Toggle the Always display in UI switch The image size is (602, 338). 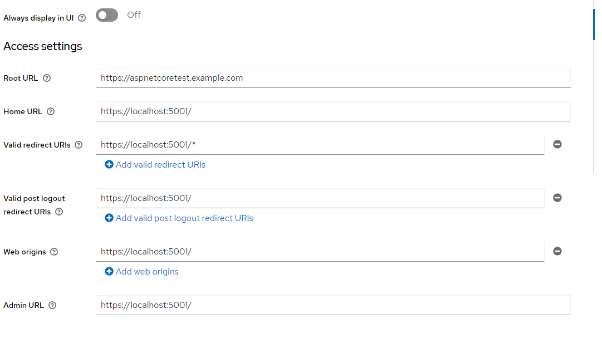point(107,15)
